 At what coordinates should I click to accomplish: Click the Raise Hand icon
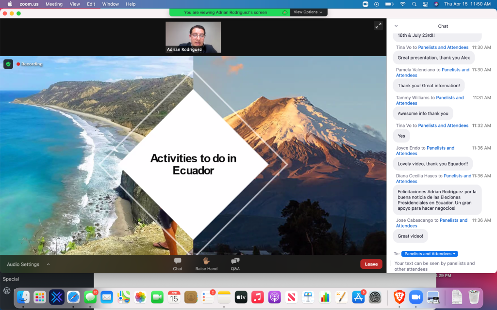point(206,261)
